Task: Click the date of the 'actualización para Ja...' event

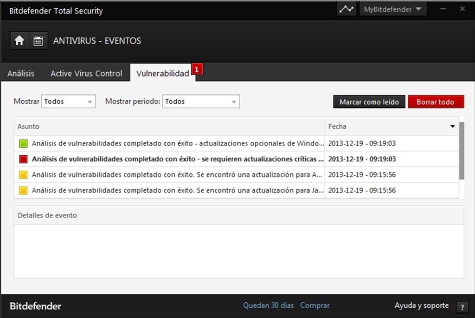Action: pyautogui.click(x=362, y=191)
